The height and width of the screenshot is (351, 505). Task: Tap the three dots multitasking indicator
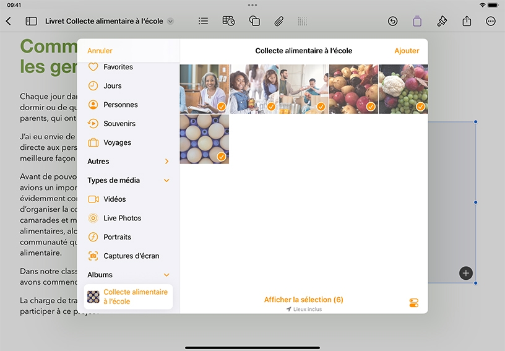click(252, 5)
